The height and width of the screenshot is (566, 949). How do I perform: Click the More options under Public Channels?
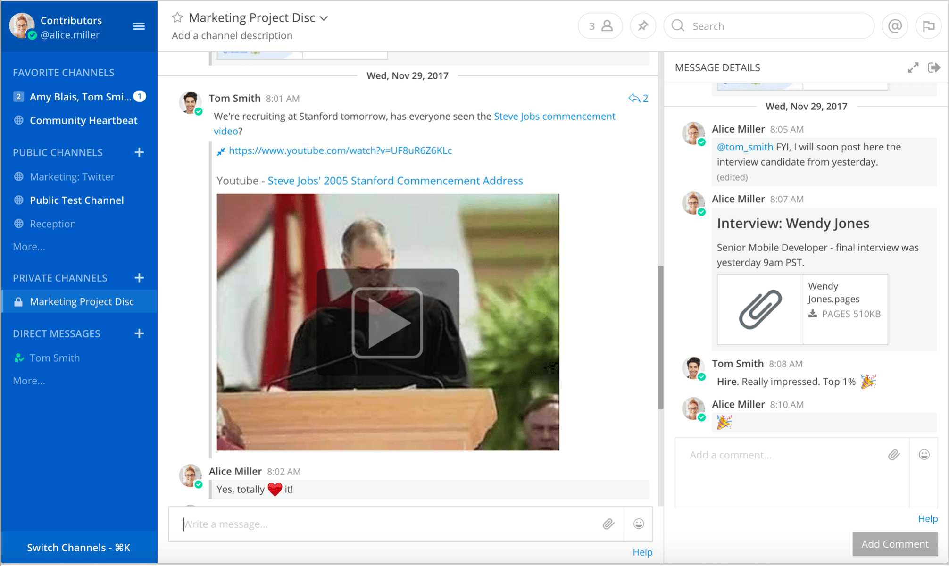[29, 246]
